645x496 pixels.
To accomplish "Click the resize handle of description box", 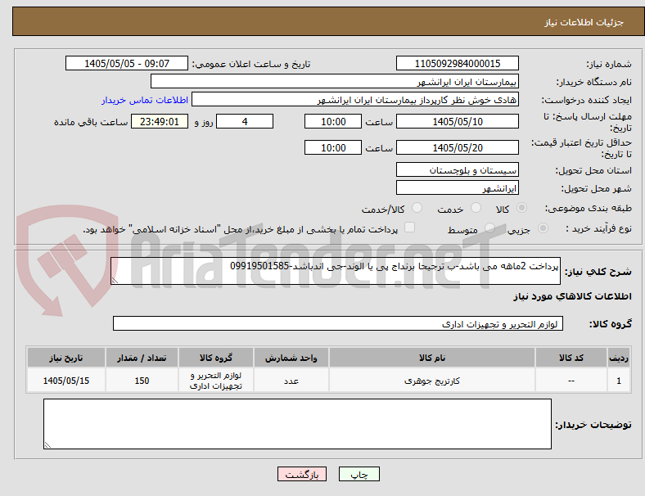I will 115,281.
